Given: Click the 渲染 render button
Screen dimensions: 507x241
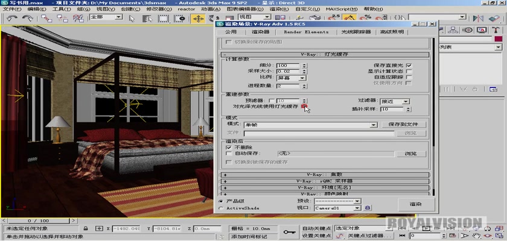Looking at the screenshot, I should pos(416,204).
